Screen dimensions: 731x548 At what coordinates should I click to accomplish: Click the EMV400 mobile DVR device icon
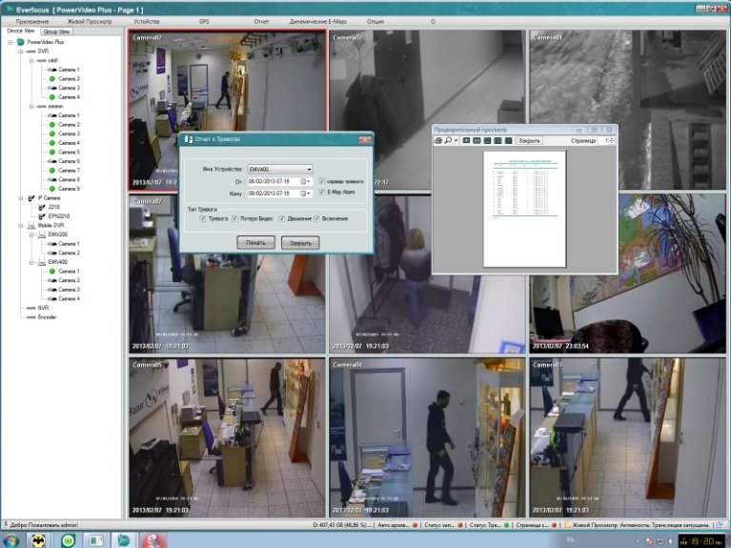42,262
